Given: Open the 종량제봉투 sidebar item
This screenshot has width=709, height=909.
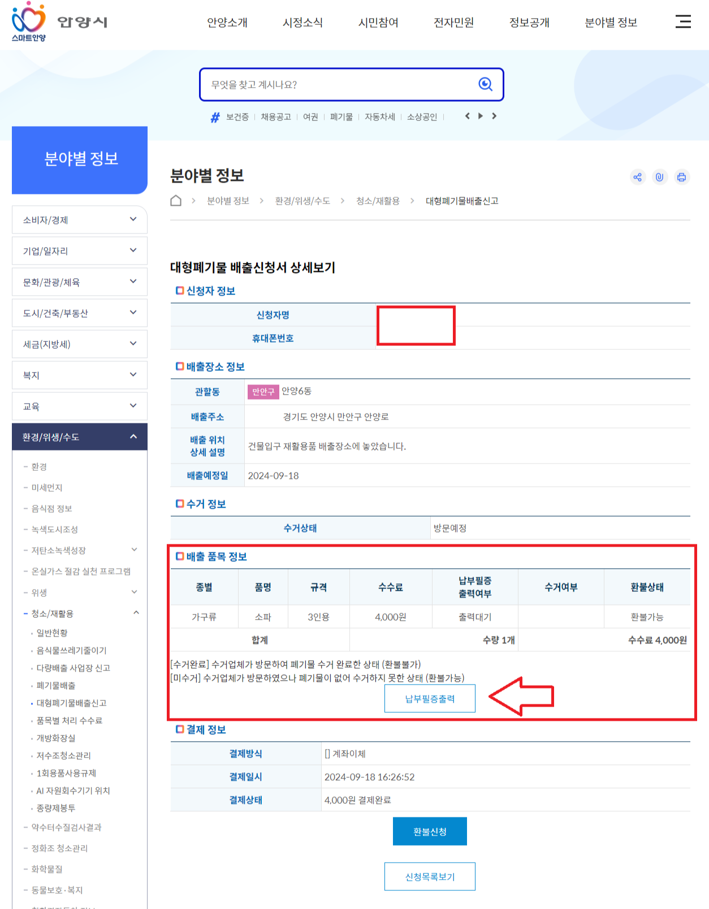Looking at the screenshot, I should click(x=56, y=808).
